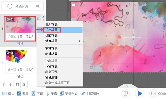Click scene 2 note text field

point(19,70)
